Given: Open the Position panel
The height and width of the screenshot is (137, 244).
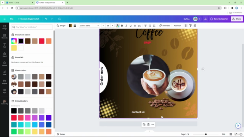Looking at the screenshot, I should tap(177, 25).
